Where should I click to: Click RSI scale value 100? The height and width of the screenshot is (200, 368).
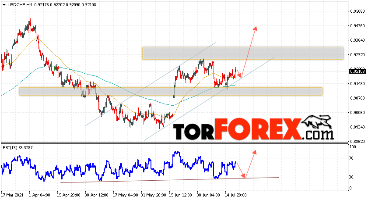click(353, 147)
